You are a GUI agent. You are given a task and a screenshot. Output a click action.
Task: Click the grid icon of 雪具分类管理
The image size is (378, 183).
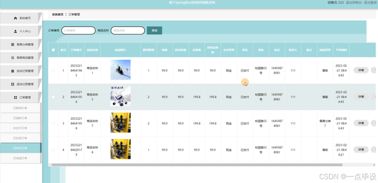click(13, 44)
